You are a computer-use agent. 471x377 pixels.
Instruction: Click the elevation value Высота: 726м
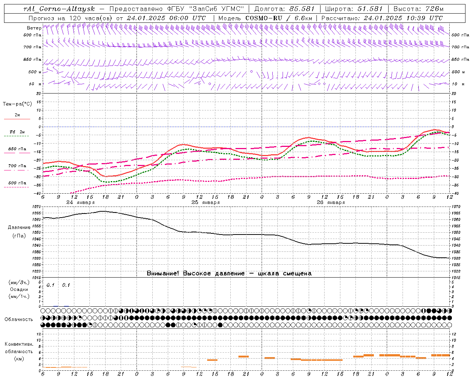pyautogui.click(x=418, y=9)
